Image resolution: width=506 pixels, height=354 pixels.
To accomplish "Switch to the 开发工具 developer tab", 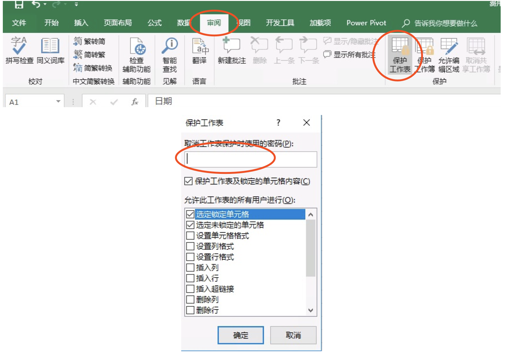I will pos(280,23).
